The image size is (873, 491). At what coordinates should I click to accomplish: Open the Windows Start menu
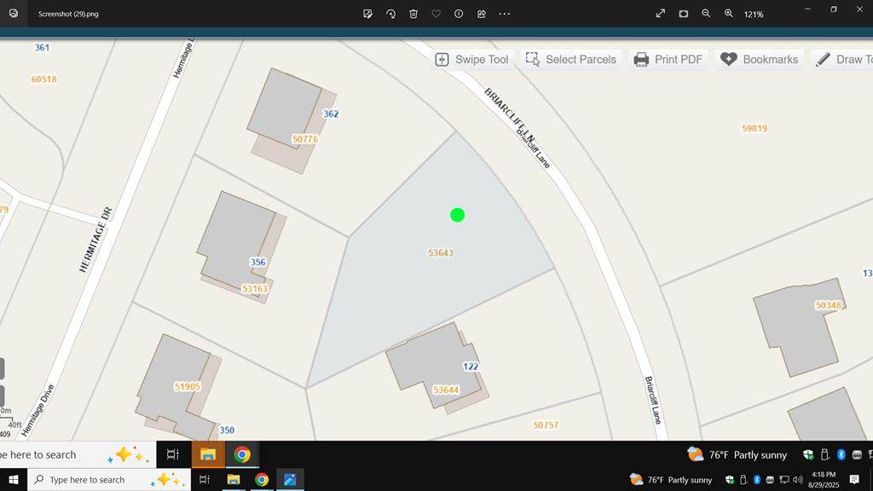click(x=14, y=480)
